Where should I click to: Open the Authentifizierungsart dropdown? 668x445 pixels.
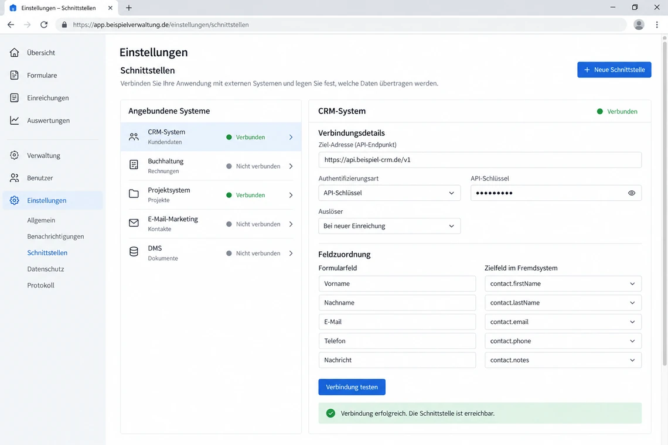click(x=390, y=193)
